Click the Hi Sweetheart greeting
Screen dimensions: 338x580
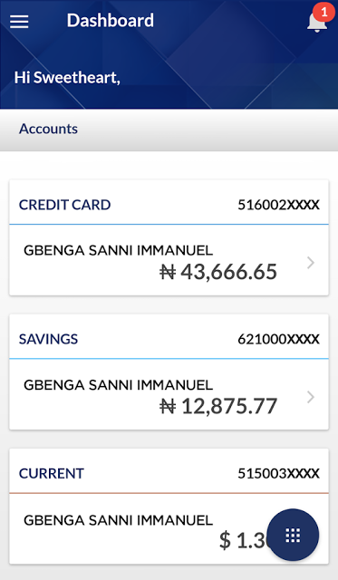click(x=67, y=78)
